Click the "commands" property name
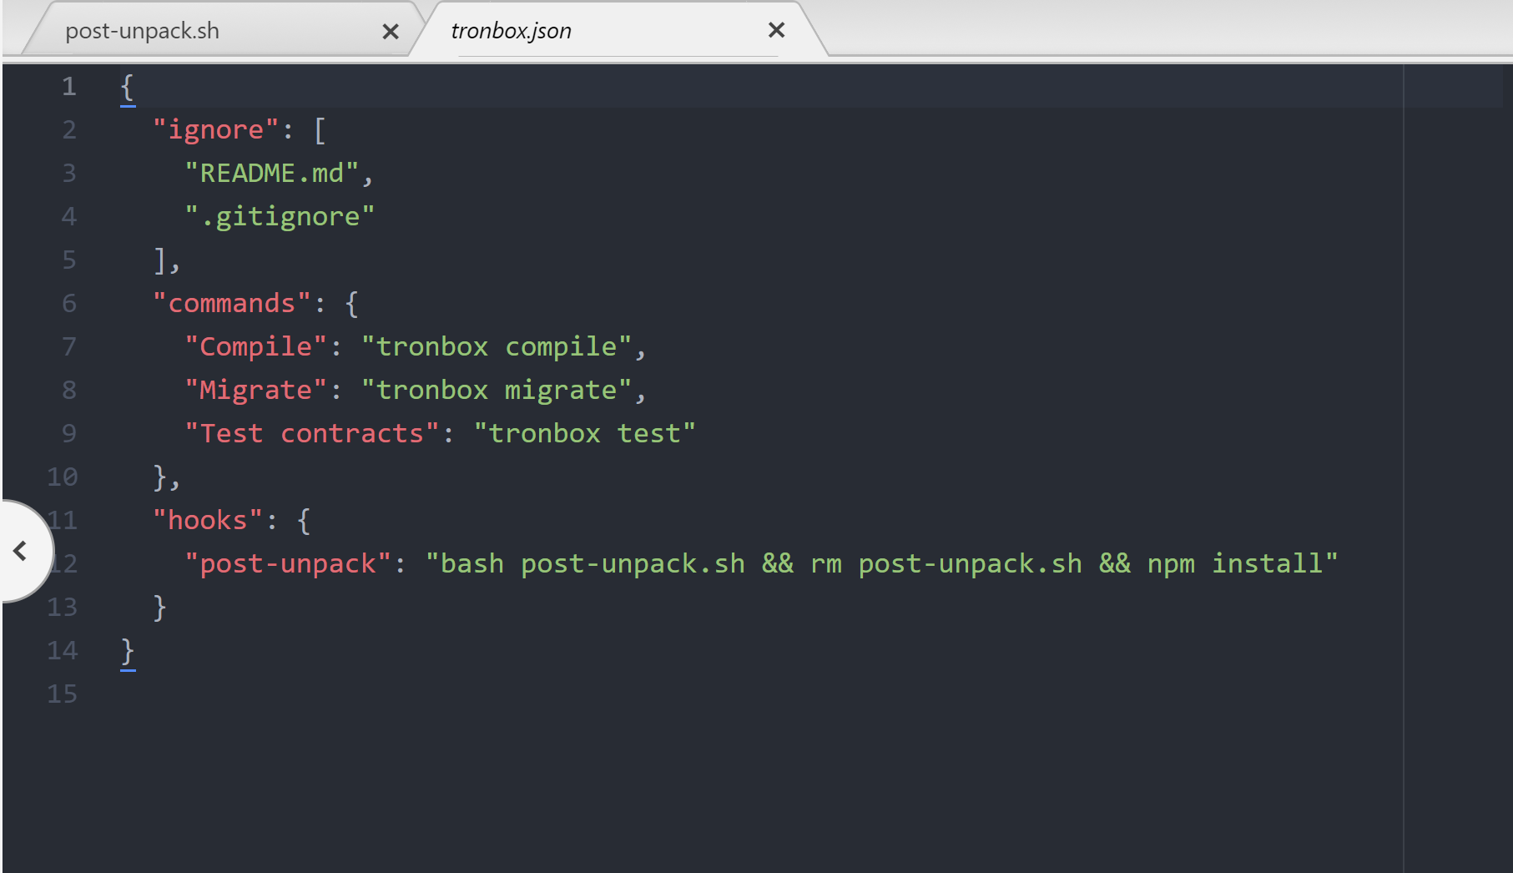 coord(231,302)
